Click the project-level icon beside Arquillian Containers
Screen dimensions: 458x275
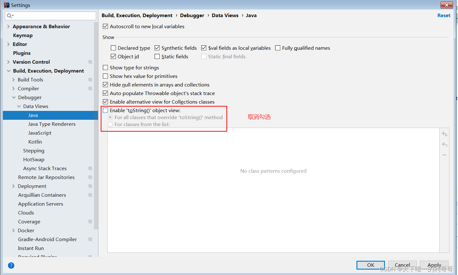pos(90,195)
